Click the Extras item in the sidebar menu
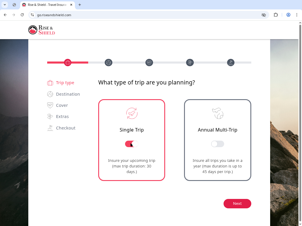 (62, 116)
